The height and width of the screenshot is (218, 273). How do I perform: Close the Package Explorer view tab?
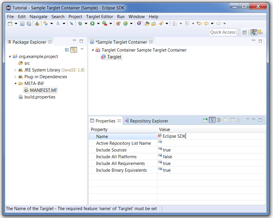click(x=50, y=42)
